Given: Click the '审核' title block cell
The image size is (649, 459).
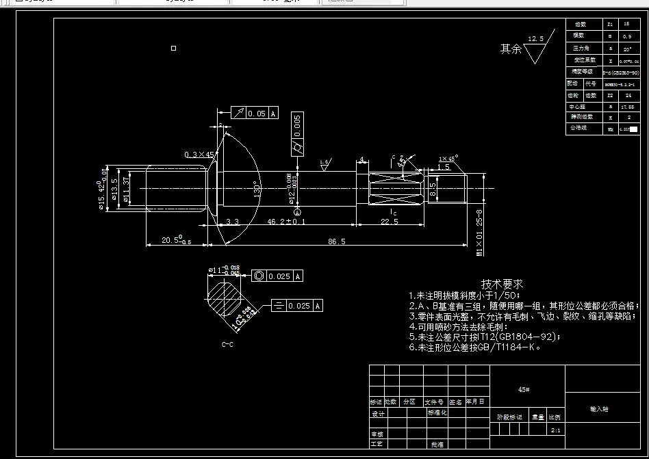Looking at the screenshot, I should point(377,434).
